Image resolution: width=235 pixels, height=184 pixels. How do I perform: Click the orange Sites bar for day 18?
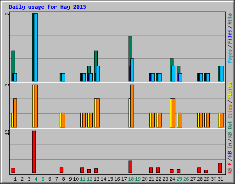click(132, 106)
